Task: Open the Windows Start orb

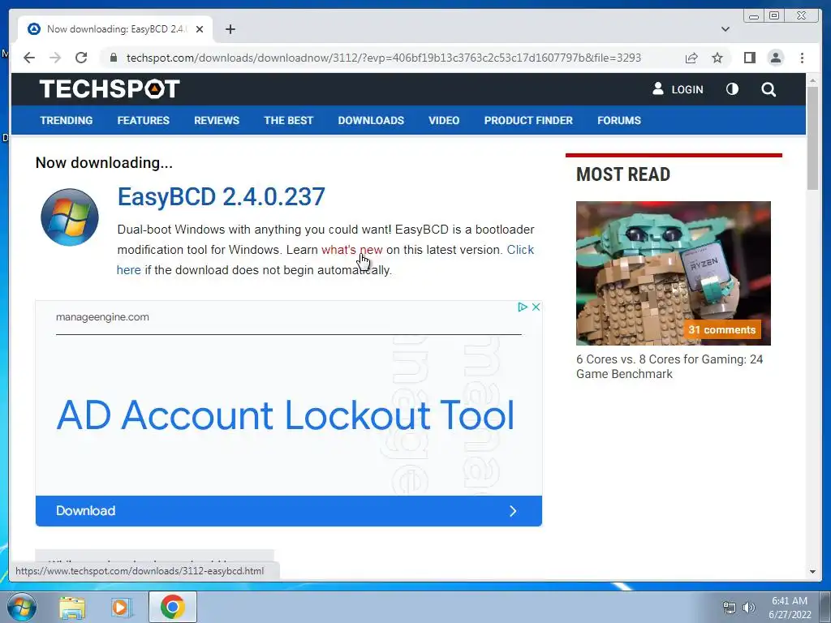Action: 21,607
